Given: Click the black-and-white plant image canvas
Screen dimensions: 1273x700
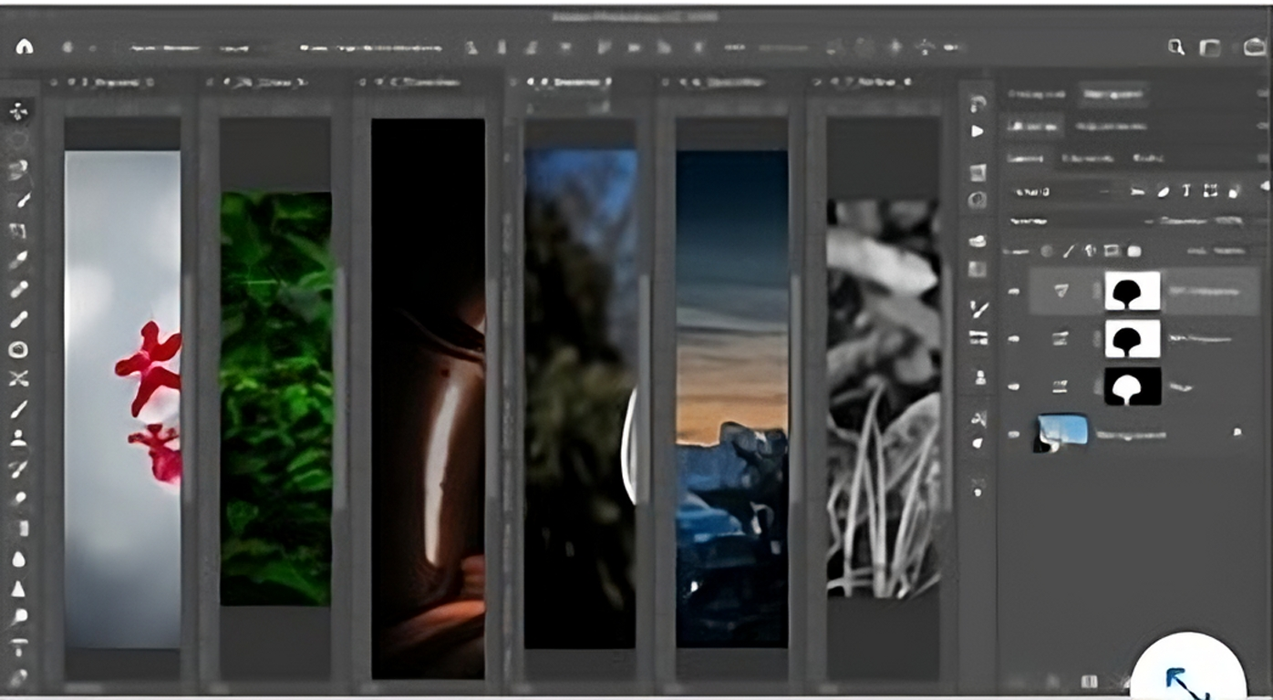Looking at the screenshot, I should (883, 398).
